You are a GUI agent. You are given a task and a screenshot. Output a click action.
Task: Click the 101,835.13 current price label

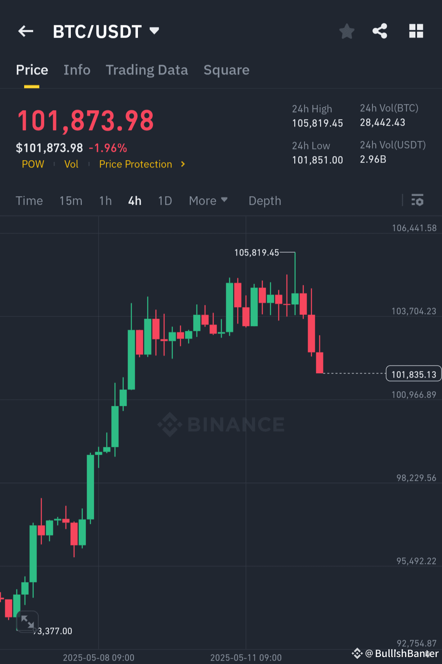click(x=413, y=373)
